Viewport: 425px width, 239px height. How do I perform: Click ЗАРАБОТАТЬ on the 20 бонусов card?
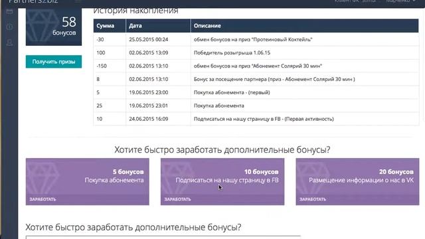click(x=313, y=199)
